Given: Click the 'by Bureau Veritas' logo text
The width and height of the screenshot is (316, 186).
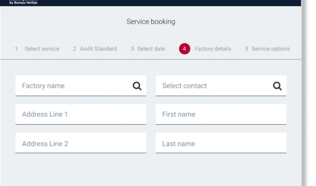Looking at the screenshot, I should click(23, 3).
